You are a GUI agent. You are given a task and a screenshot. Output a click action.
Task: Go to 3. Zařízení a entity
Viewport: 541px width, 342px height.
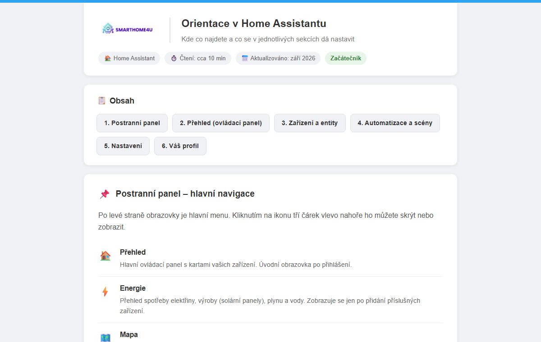coord(310,123)
